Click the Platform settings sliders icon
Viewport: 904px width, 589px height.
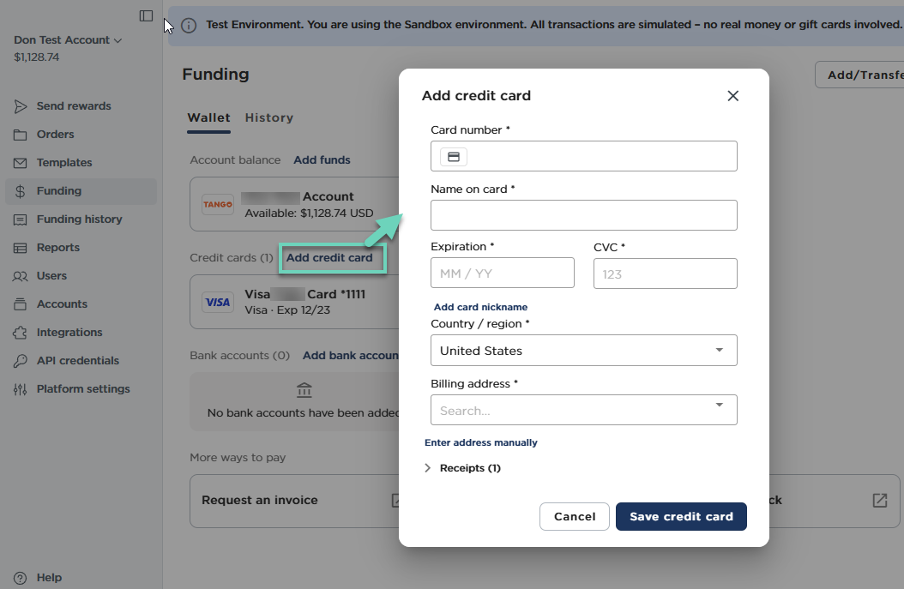point(21,389)
